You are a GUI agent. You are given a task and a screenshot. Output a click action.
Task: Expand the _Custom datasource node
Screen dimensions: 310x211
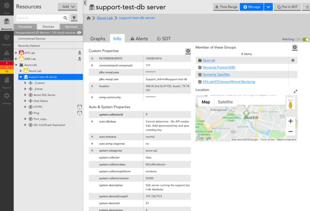coord(25,83)
